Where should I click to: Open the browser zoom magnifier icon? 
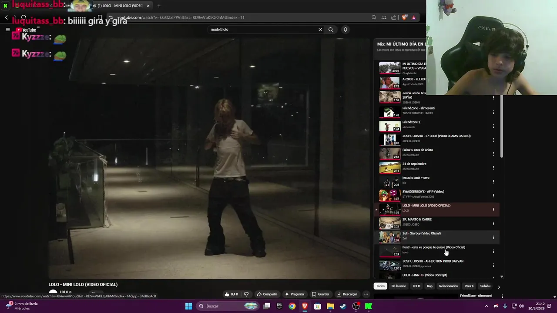coord(374,17)
